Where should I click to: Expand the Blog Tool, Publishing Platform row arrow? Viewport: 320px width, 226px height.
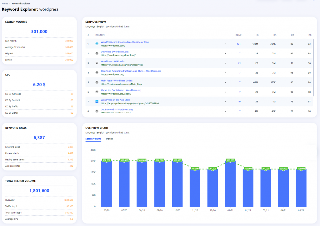click(225, 73)
